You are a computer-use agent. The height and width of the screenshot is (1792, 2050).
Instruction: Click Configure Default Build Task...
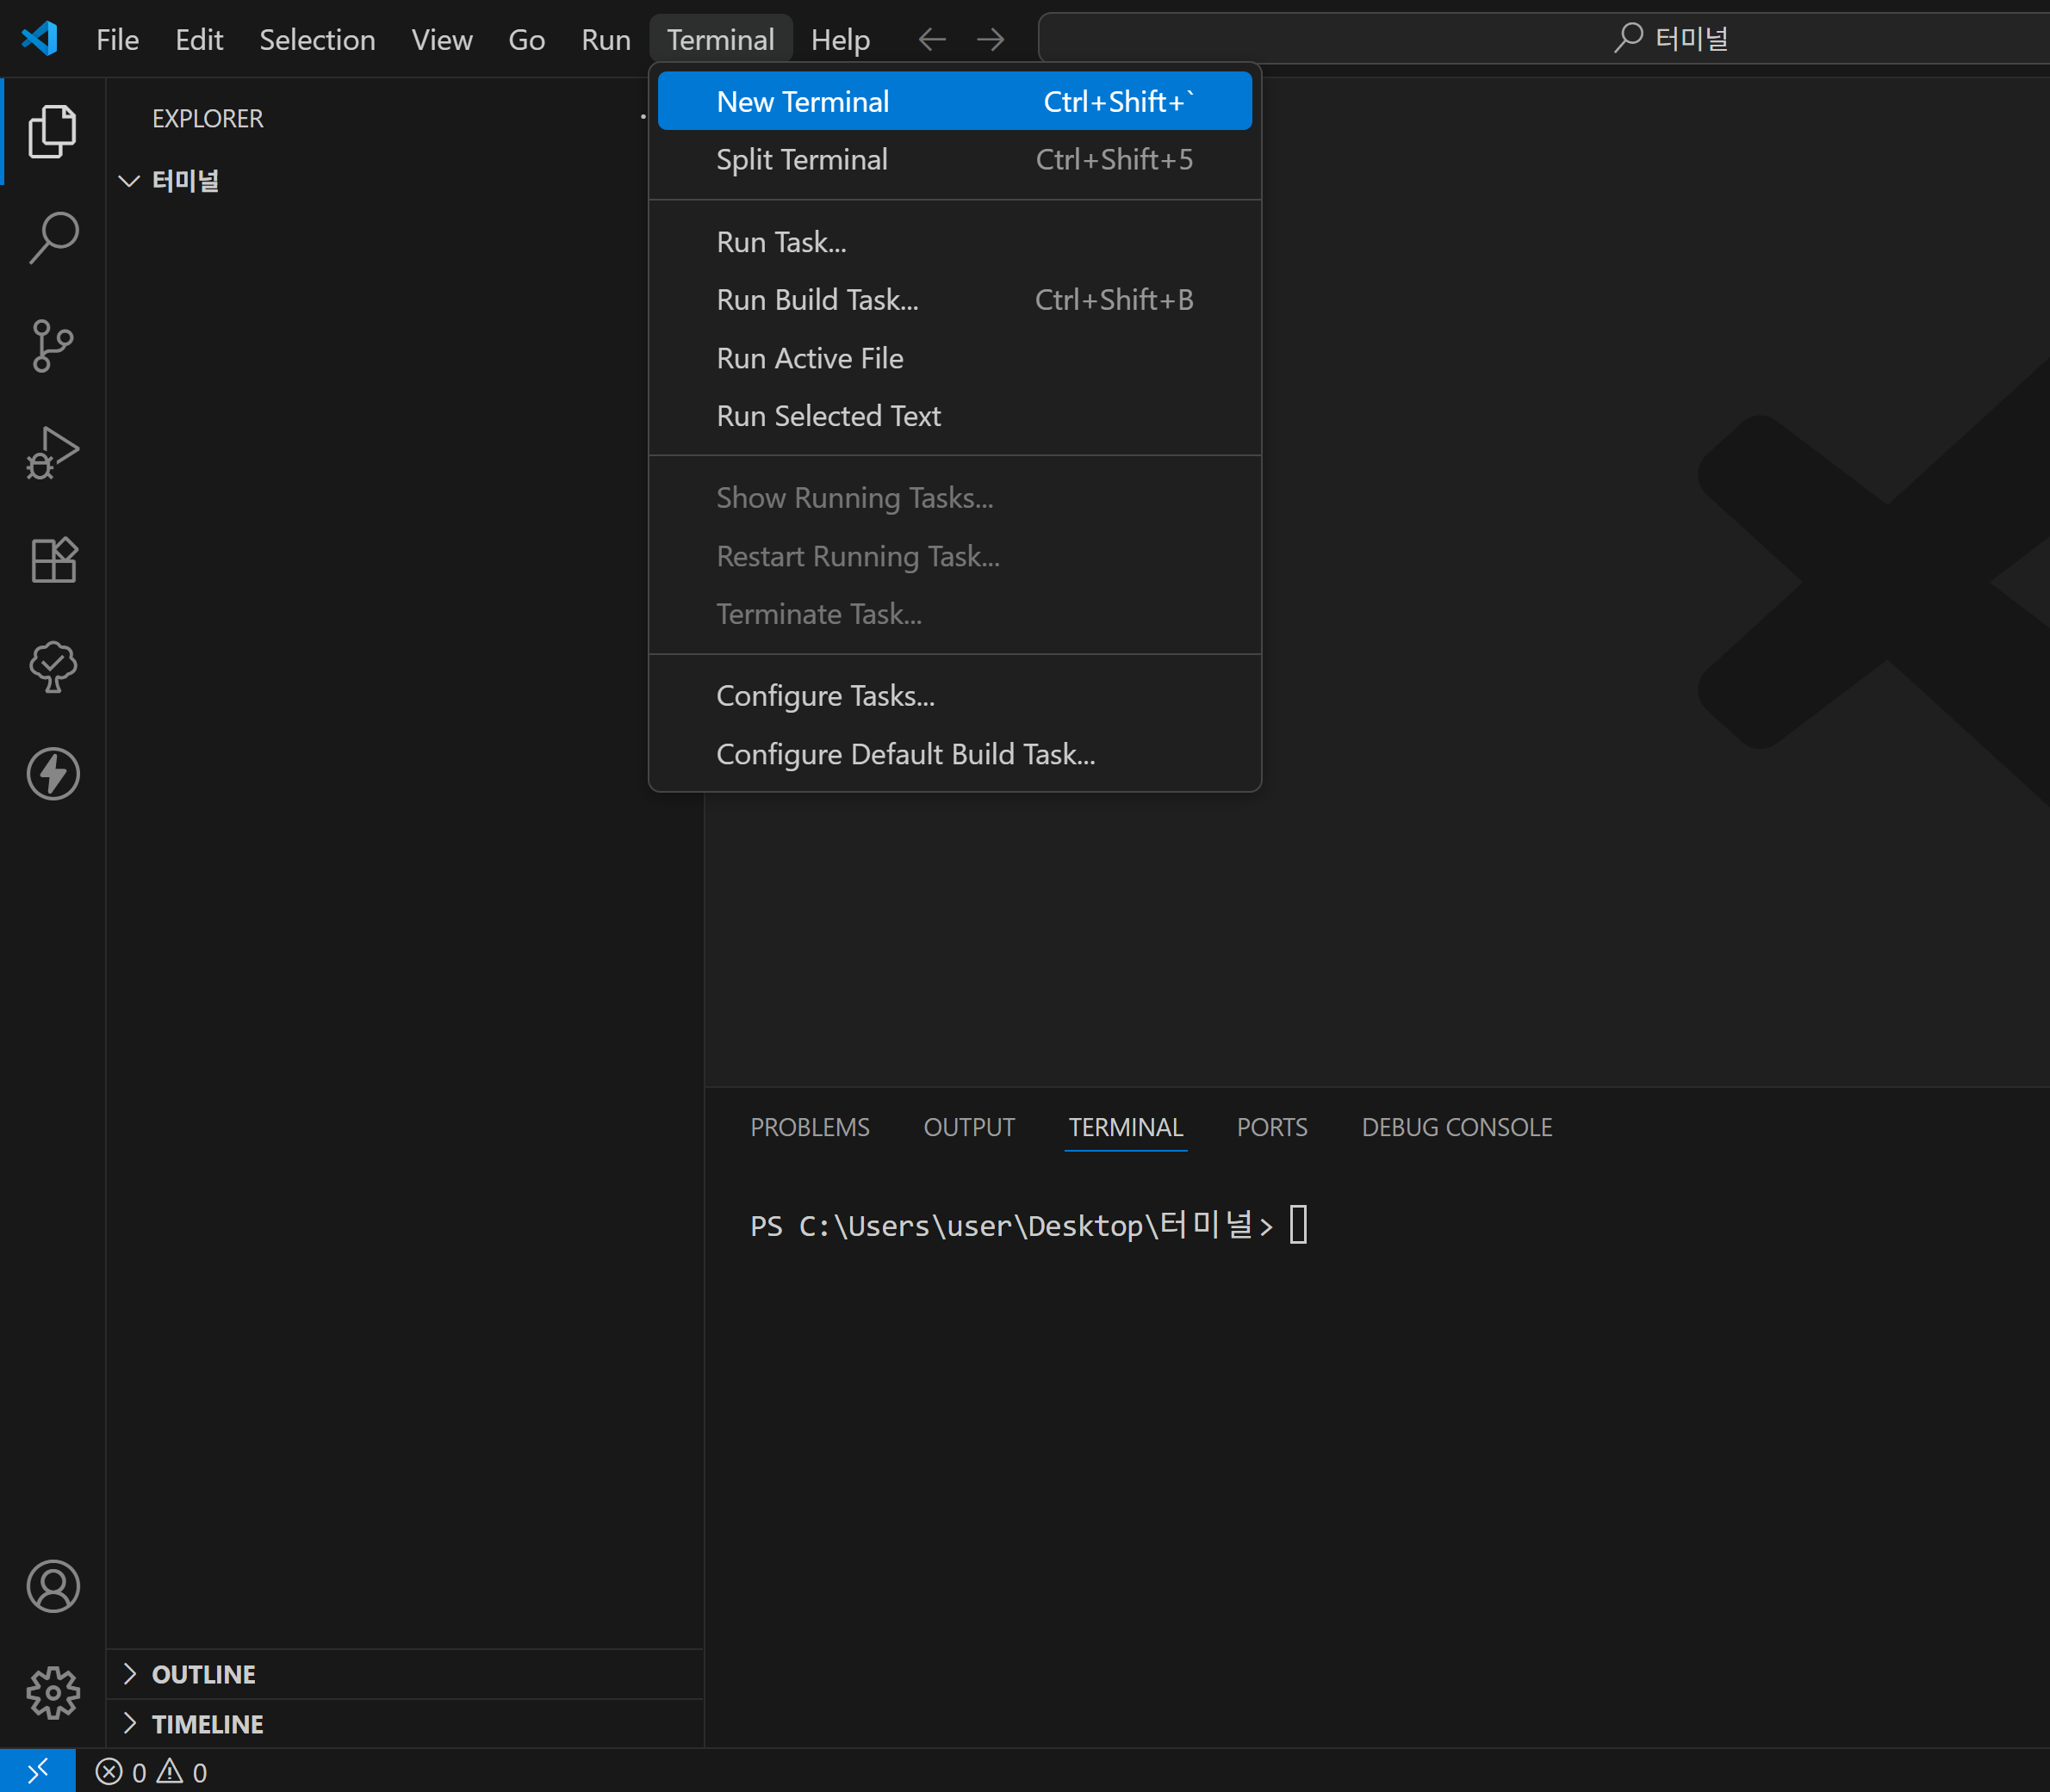(904, 754)
